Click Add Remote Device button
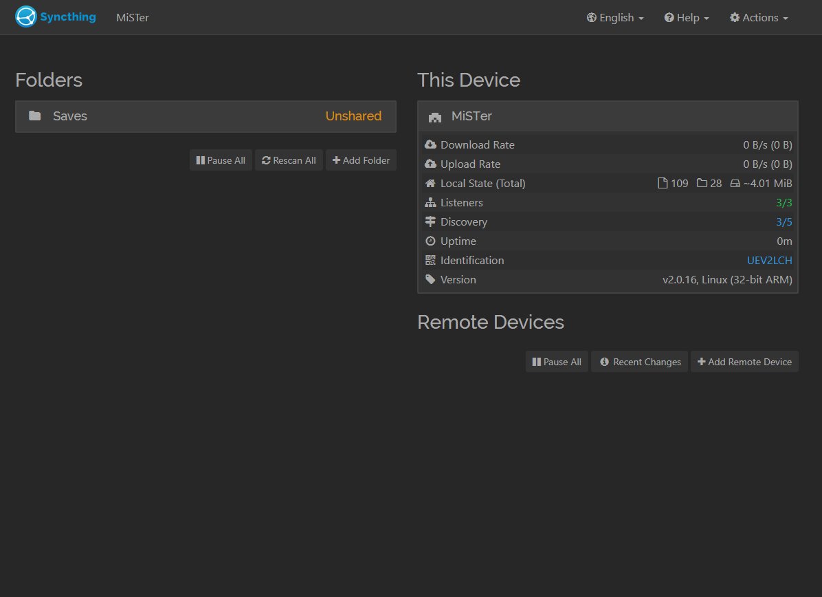This screenshot has height=597, width=822. 744,362
